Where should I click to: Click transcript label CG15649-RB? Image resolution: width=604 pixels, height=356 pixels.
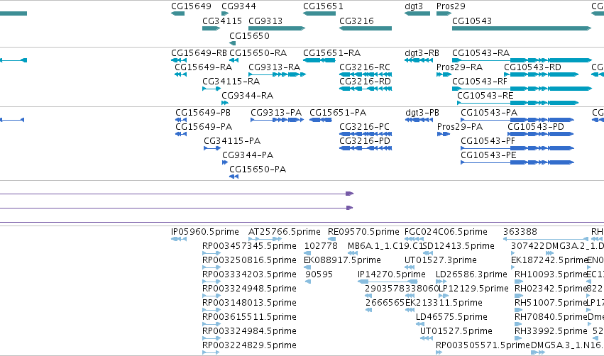coord(199,52)
